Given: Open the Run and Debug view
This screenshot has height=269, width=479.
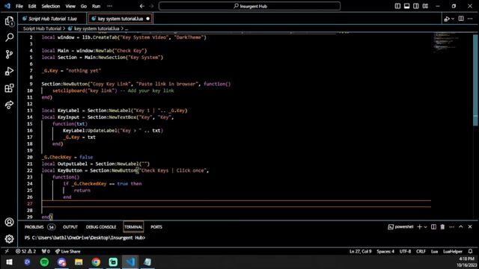Looking at the screenshot, I should point(9,71).
